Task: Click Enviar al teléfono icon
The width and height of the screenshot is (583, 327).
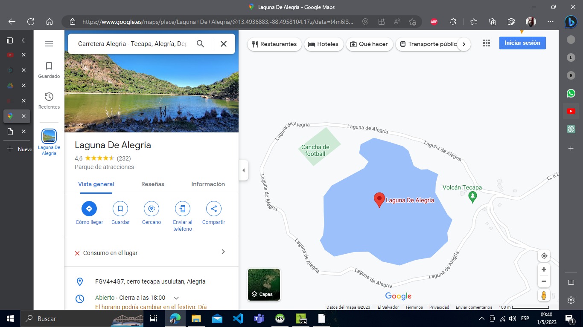Action: coord(183,209)
